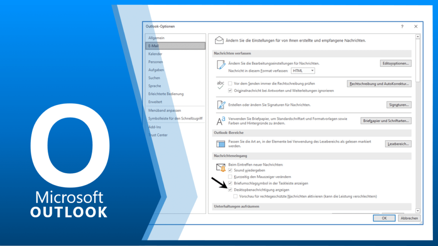This screenshot has width=438, height=246.
Task: Click the abc spell-check icon
Action: click(x=220, y=85)
